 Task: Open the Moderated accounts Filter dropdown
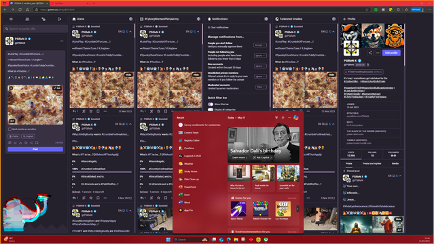[x=261, y=87]
